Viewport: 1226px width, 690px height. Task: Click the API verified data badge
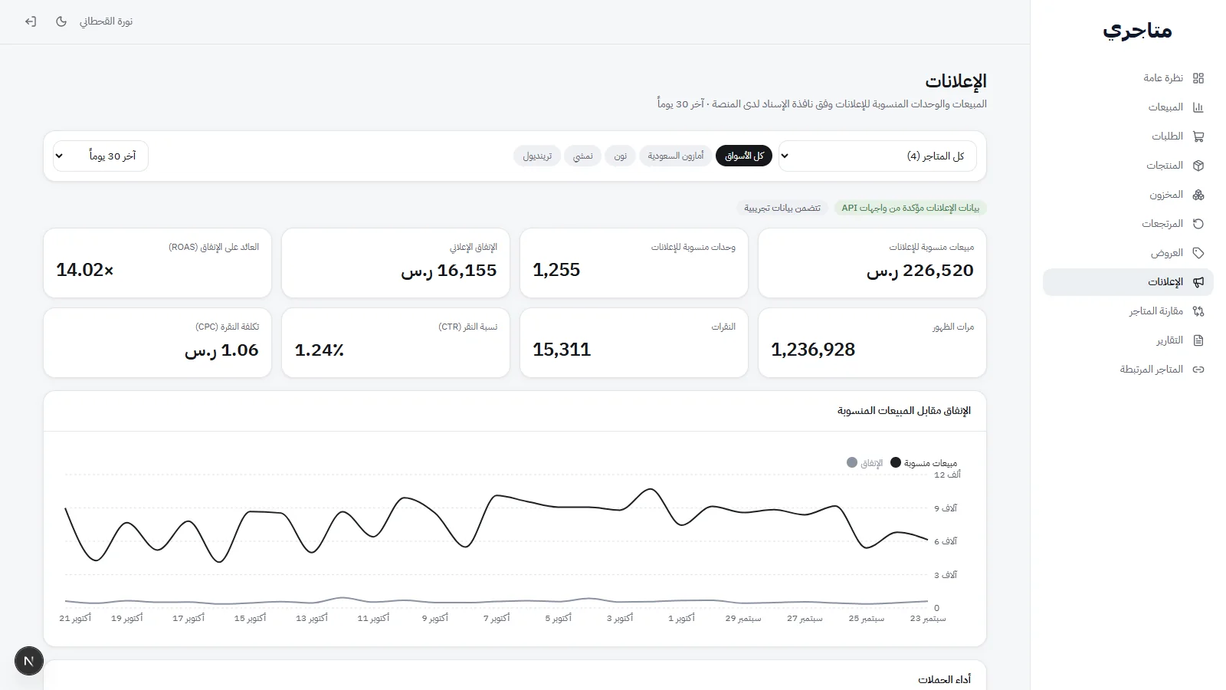point(910,208)
